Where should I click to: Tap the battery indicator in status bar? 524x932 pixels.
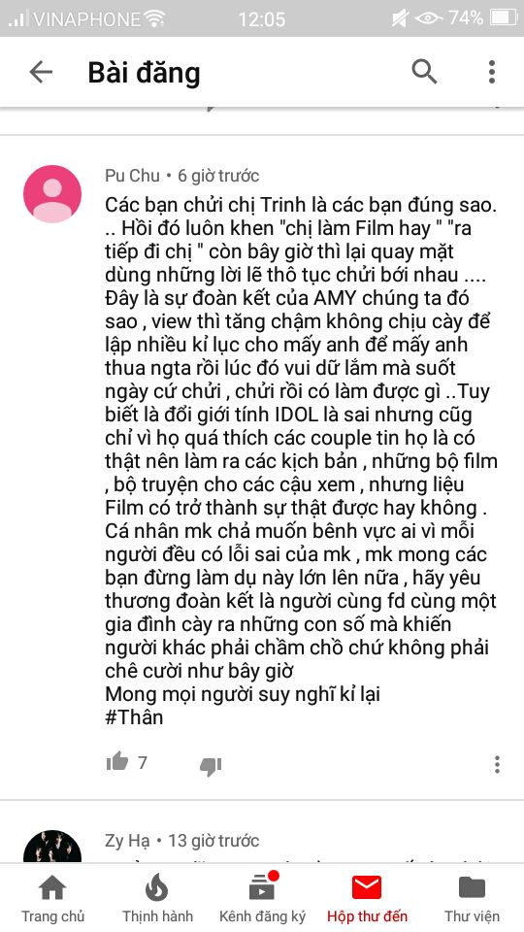[x=504, y=18]
